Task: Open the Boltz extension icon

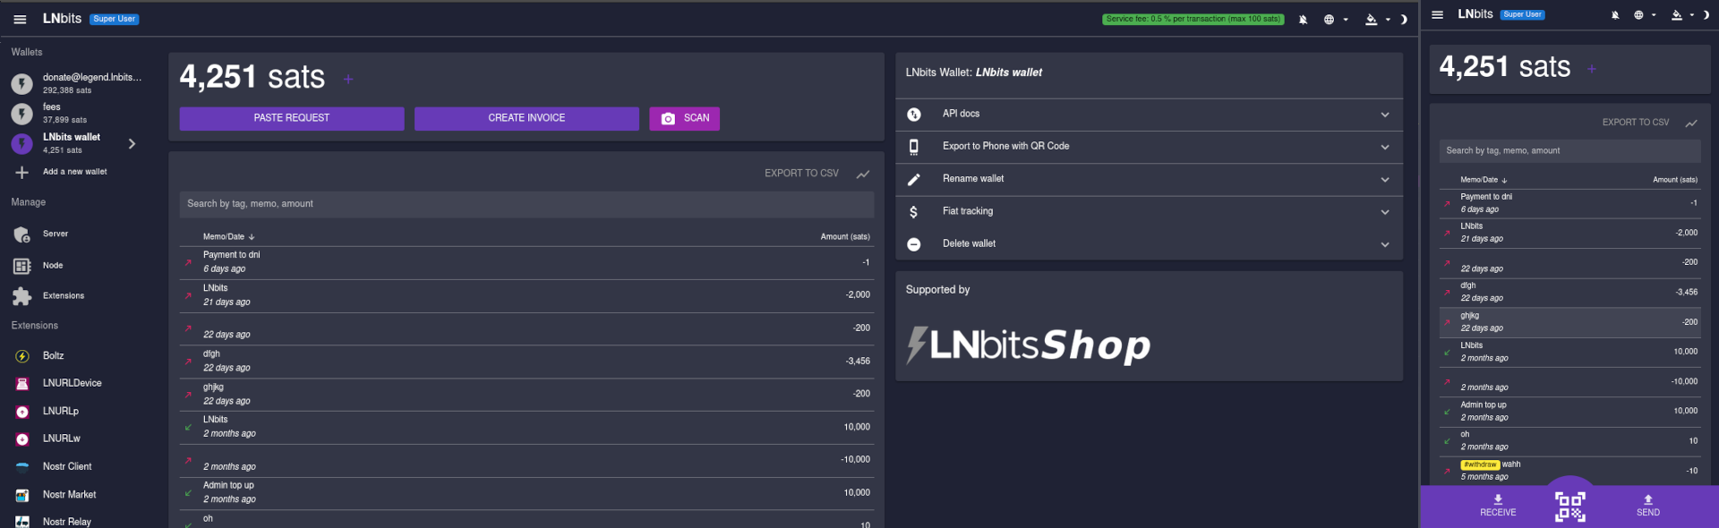Action: pos(22,356)
